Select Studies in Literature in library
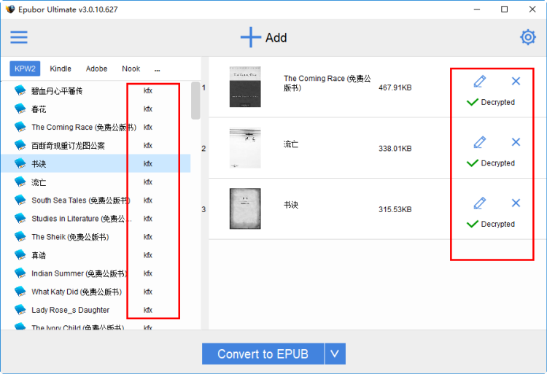The height and width of the screenshot is (374, 547). (81, 219)
